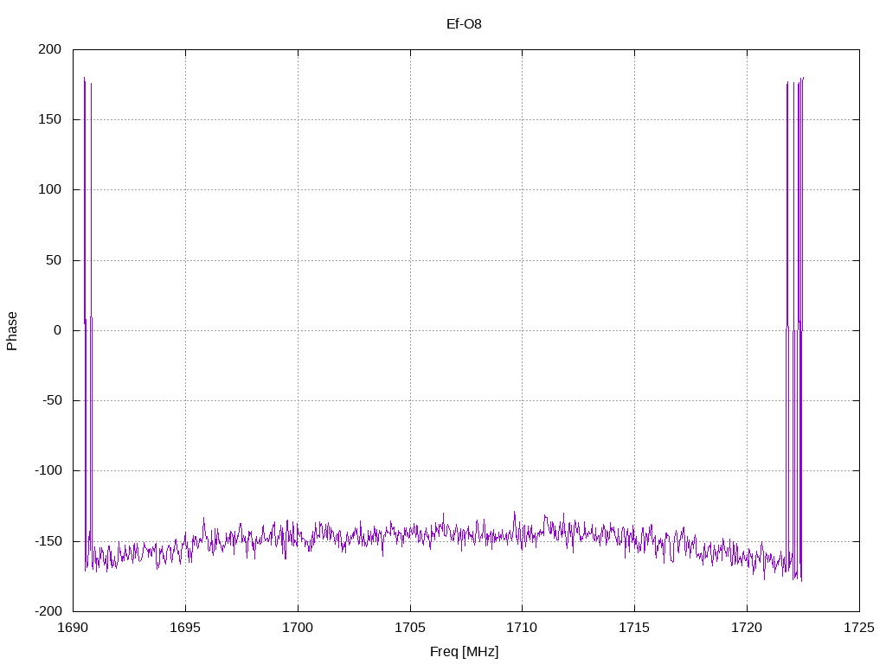Click y-axis tick label 150
The height and width of the screenshot is (664, 886).
point(49,119)
